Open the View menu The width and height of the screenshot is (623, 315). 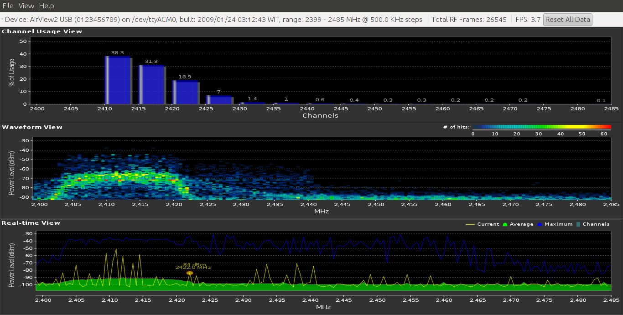click(26, 6)
